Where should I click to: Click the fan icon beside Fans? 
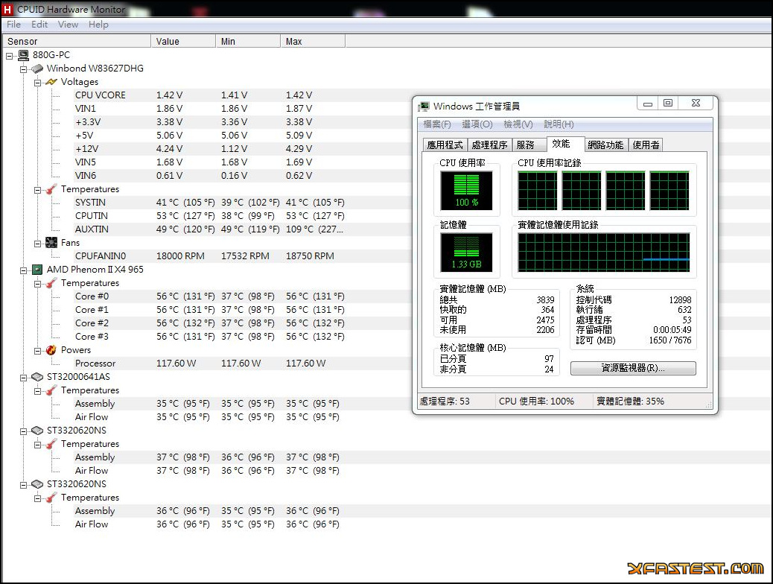coord(51,243)
